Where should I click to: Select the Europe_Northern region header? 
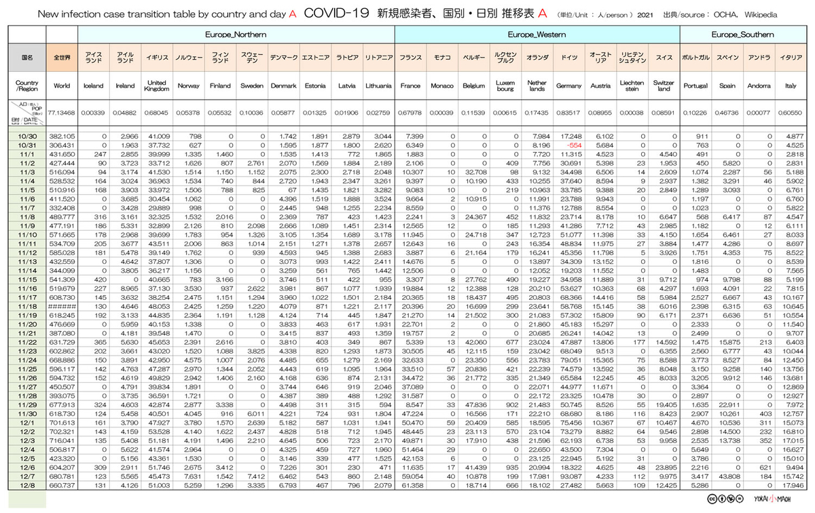(236, 35)
